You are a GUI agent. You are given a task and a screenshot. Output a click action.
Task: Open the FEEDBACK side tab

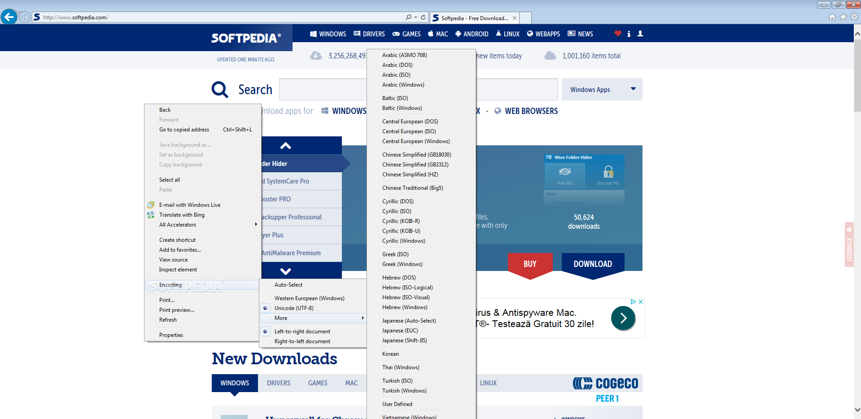[x=849, y=244]
